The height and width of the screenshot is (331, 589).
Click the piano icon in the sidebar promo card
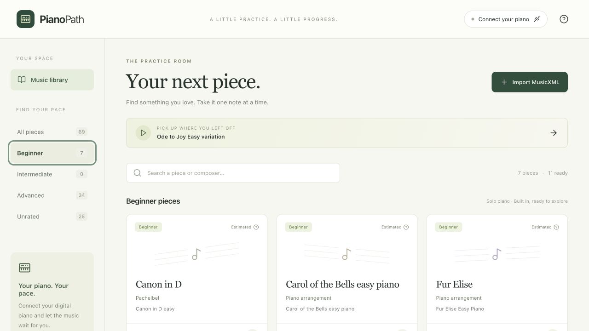[24, 268]
